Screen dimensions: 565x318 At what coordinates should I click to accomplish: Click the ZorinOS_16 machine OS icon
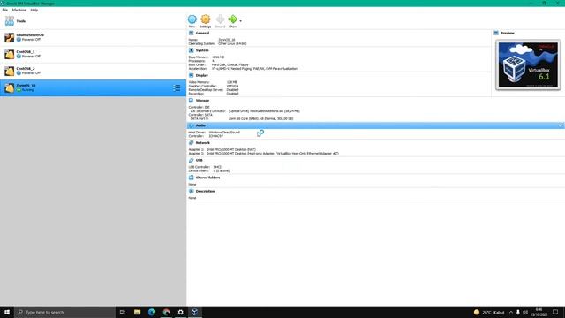(x=10, y=87)
